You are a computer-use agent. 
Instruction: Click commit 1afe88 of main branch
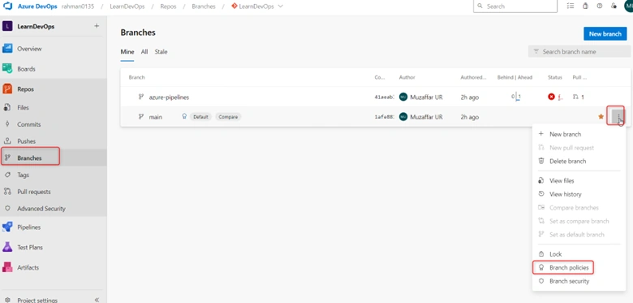(x=385, y=117)
